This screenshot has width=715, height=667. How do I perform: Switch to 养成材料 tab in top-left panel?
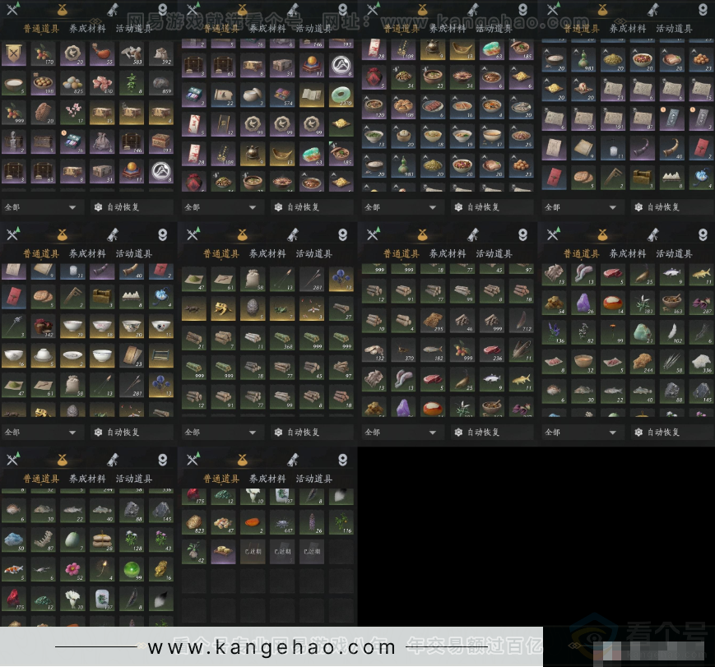(x=87, y=29)
